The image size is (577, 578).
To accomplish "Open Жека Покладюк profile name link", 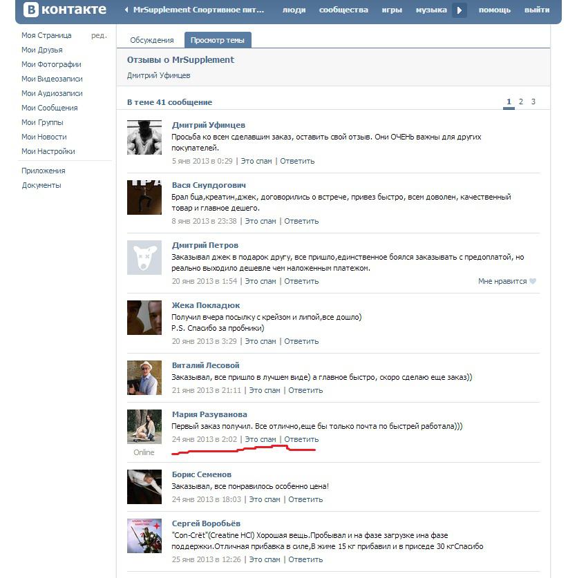I will click(206, 305).
